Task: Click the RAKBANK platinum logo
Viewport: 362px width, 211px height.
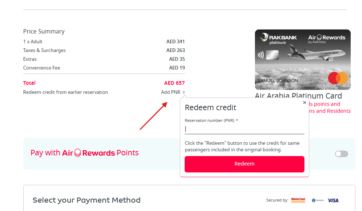Action: pos(279,39)
